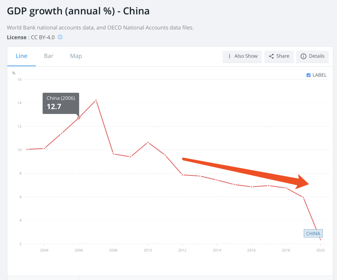Viewport: 337px width, 280px height.
Task: Click the license info icon
Action: pyautogui.click(x=60, y=37)
